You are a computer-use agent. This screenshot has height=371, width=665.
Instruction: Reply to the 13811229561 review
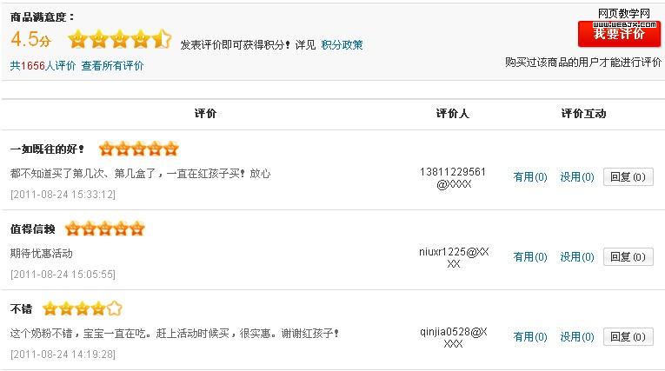coord(628,177)
